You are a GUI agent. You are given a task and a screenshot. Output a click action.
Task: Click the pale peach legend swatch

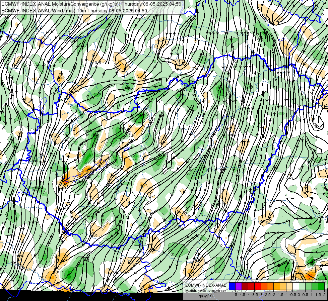[x=289, y=286]
